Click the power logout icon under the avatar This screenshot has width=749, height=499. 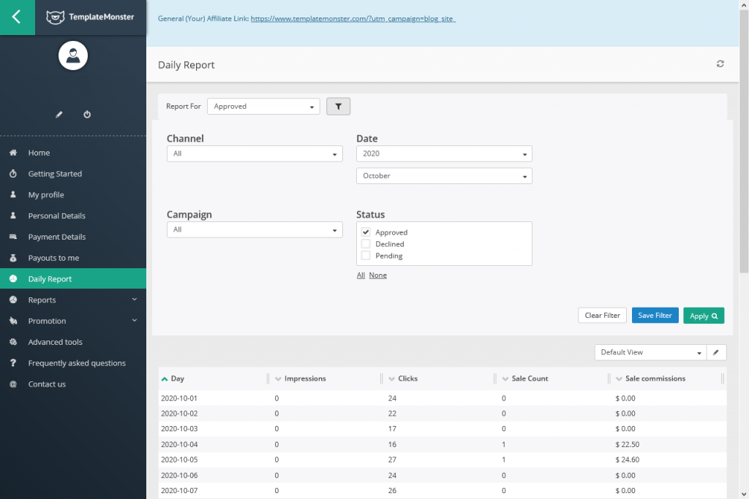coord(87,115)
